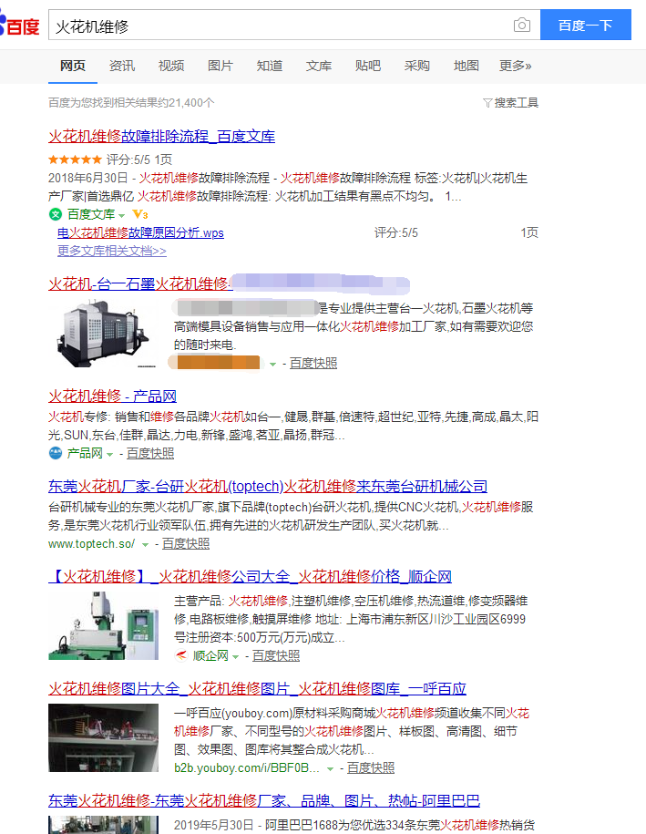Switch to the 地图 tab

[x=467, y=66]
